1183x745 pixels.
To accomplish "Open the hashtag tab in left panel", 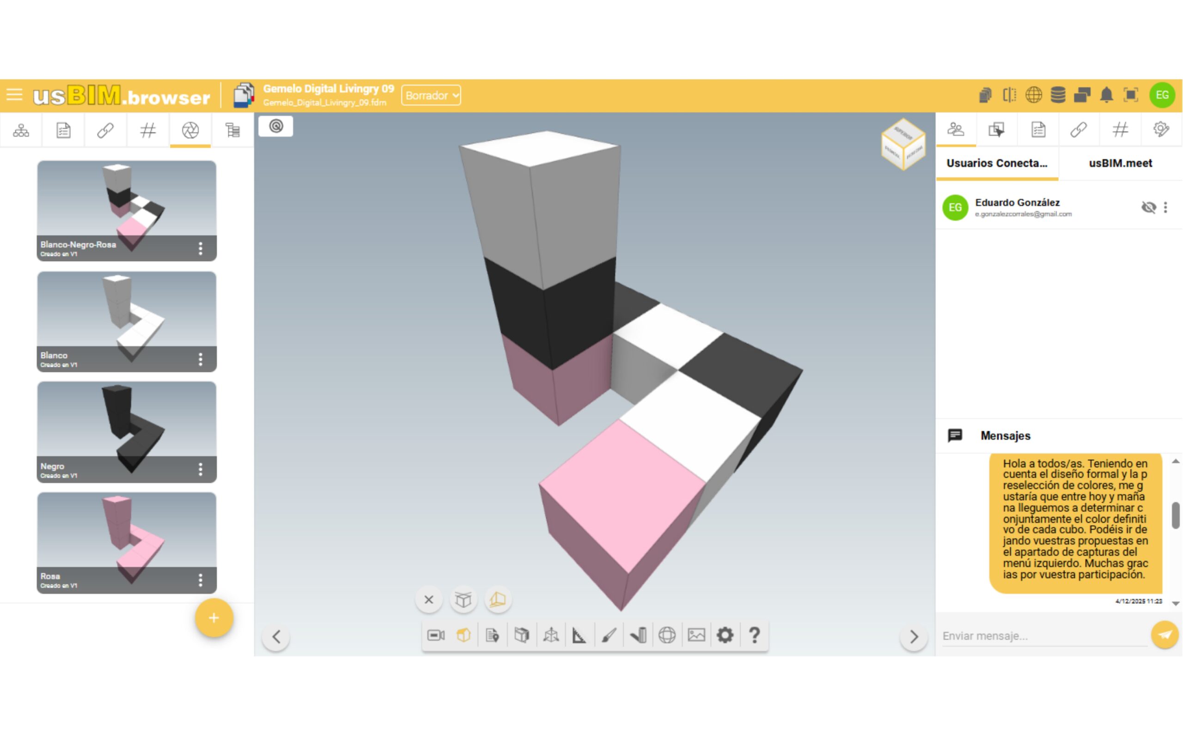I will click(148, 130).
